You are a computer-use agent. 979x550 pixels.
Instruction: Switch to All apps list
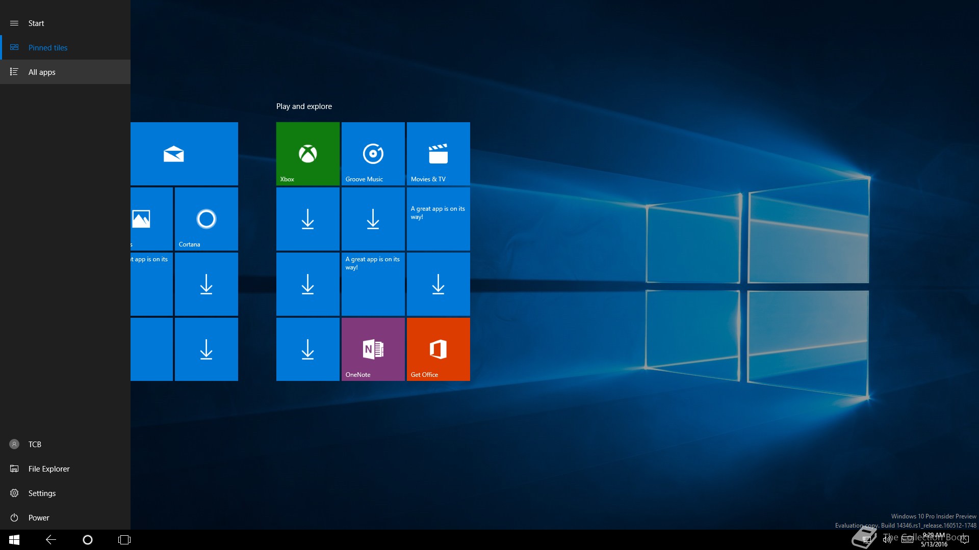pyautogui.click(x=42, y=72)
